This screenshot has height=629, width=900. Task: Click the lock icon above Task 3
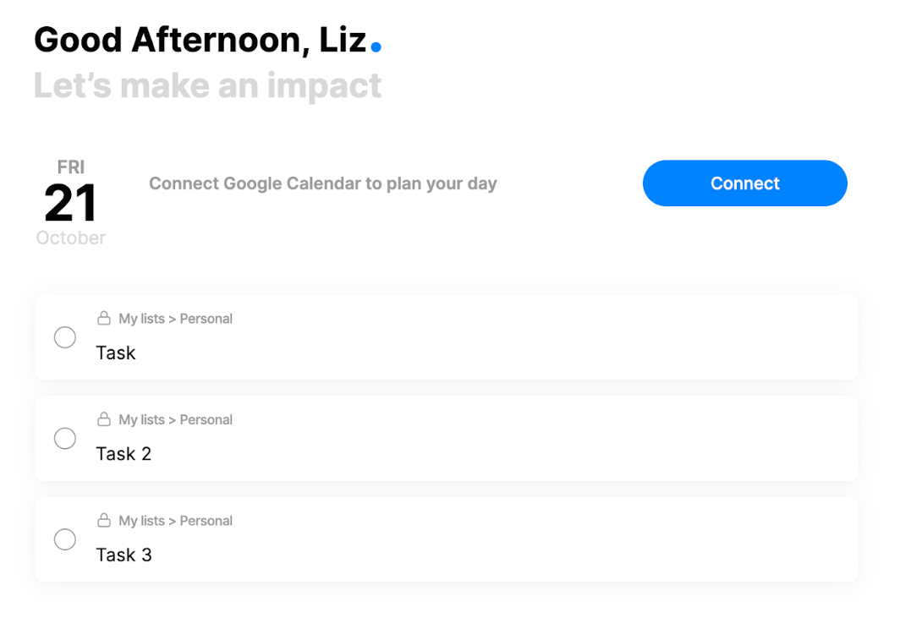pos(104,520)
